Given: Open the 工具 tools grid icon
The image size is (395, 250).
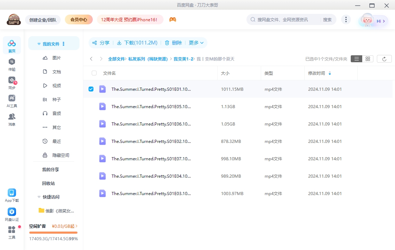Looking at the screenshot, I should [x=12, y=230].
